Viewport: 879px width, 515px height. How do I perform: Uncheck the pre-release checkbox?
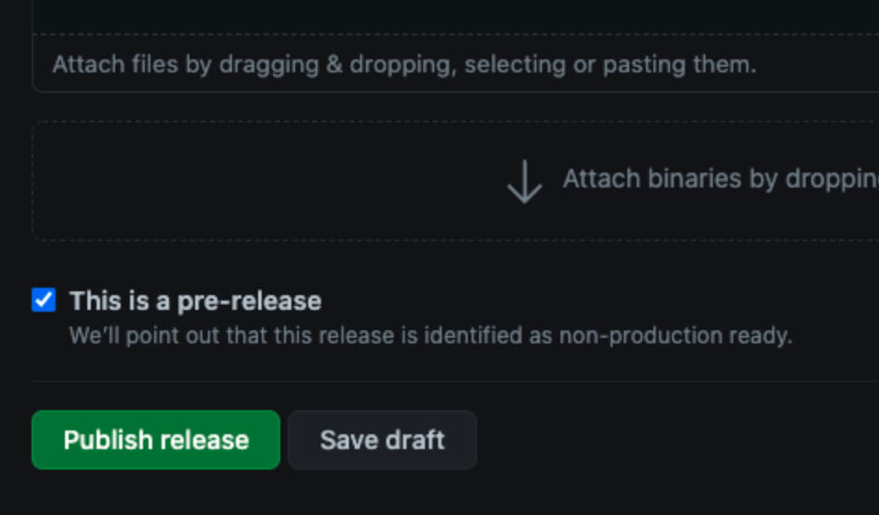[44, 300]
